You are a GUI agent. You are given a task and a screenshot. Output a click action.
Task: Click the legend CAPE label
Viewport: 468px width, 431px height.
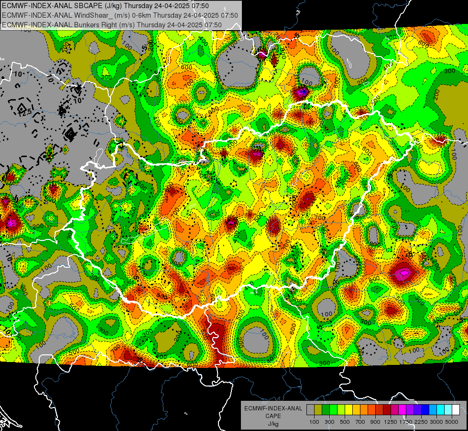click(x=273, y=416)
